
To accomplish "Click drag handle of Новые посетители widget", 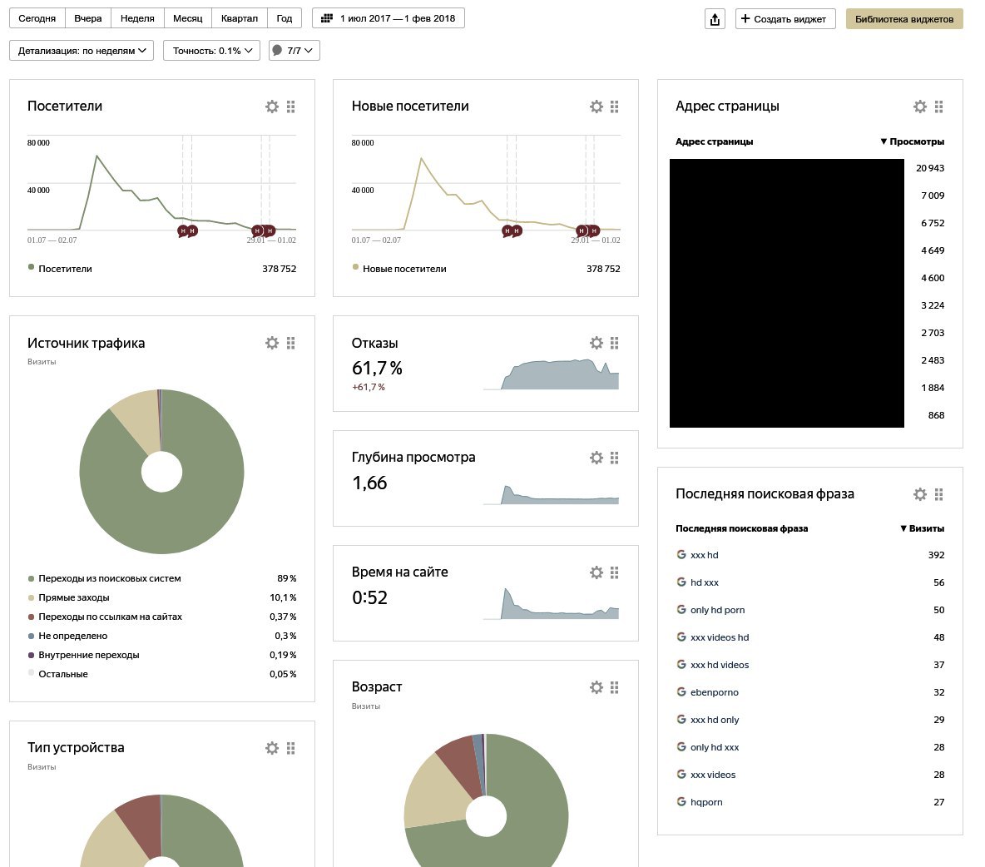I will point(614,107).
